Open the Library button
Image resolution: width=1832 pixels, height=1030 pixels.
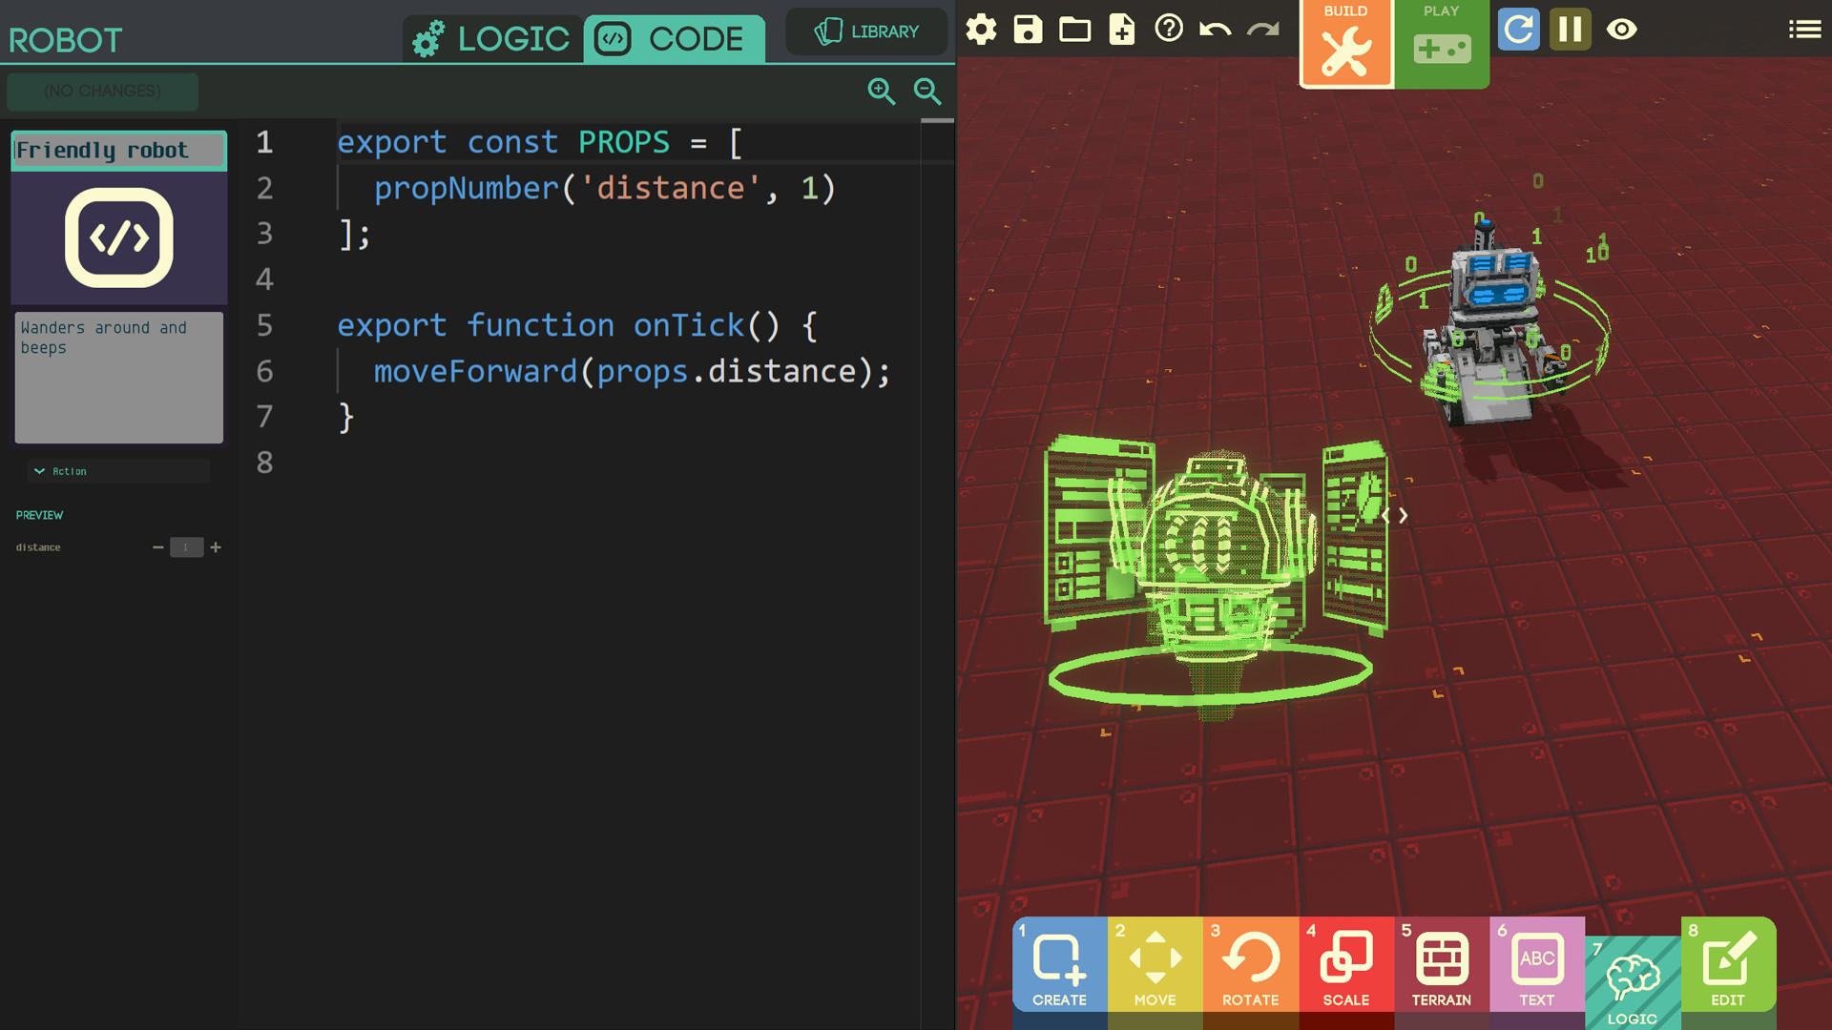pos(866,31)
